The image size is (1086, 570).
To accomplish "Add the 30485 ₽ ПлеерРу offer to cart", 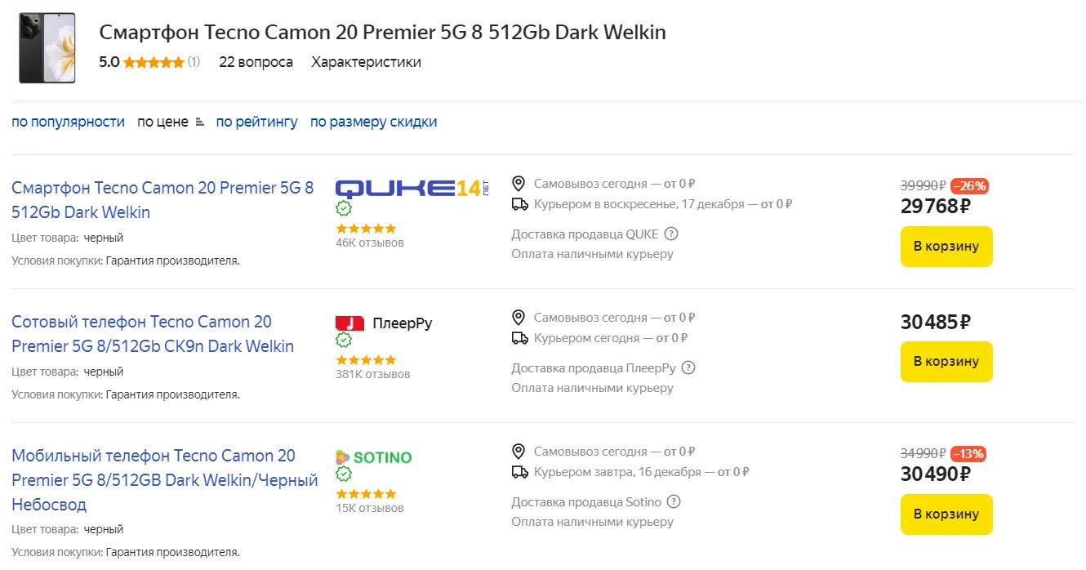I will [x=946, y=362].
